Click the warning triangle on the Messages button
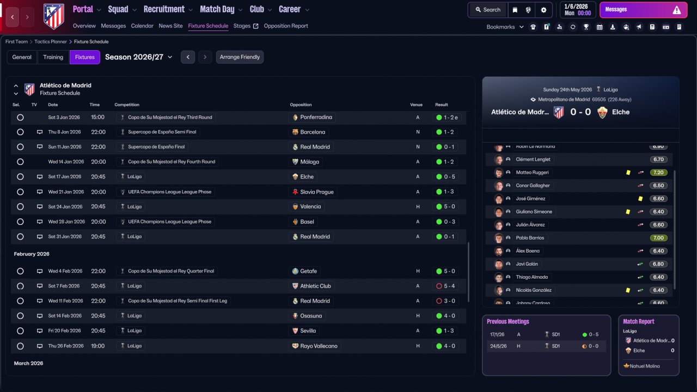This screenshot has width=697, height=392. click(x=676, y=10)
